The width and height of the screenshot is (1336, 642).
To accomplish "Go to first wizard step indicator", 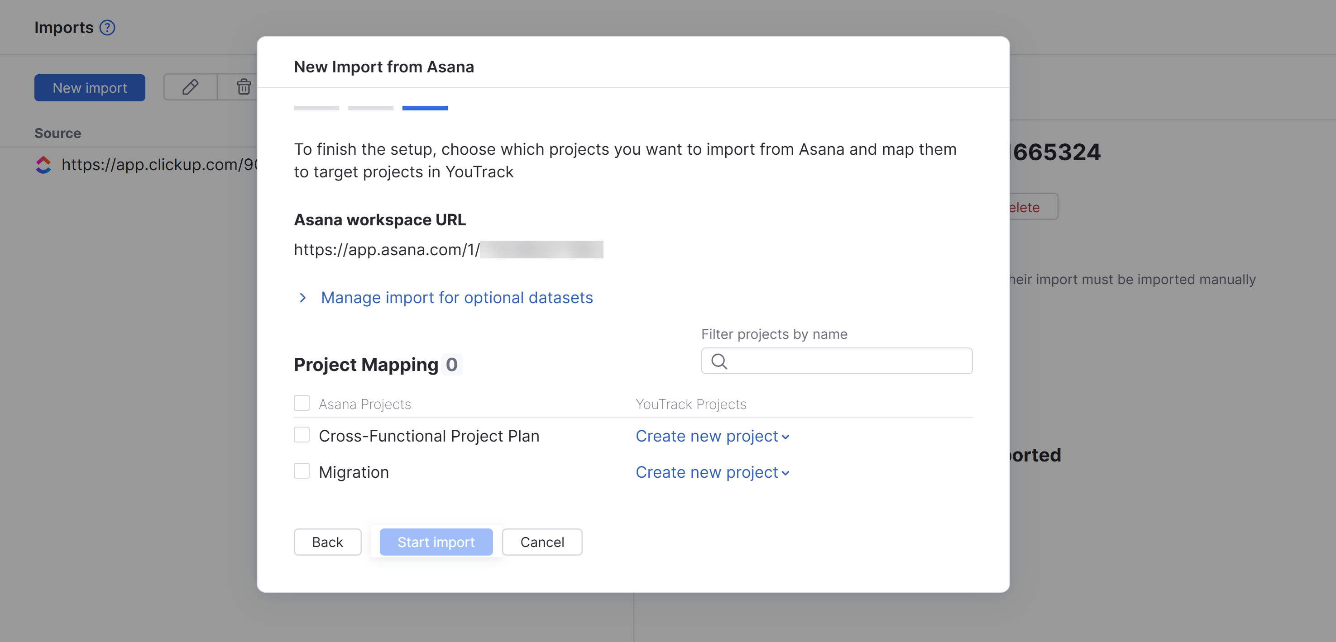I will [316, 108].
